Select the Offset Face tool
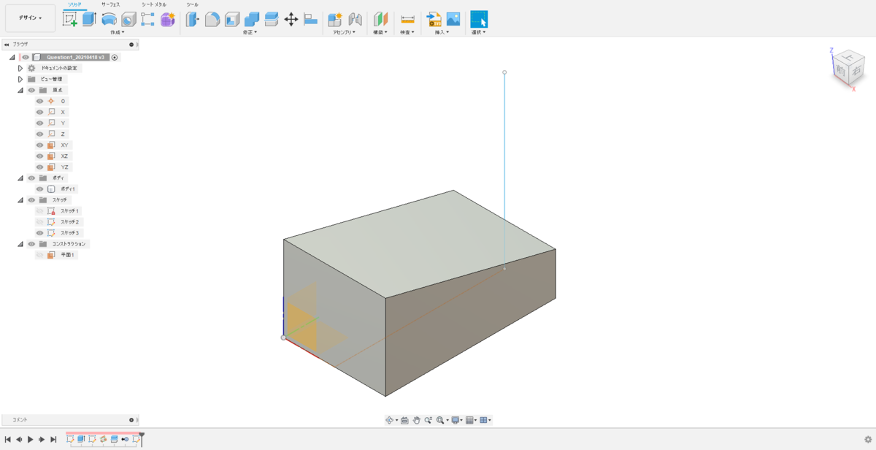This screenshot has width=876, height=450. pyautogui.click(x=272, y=20)
